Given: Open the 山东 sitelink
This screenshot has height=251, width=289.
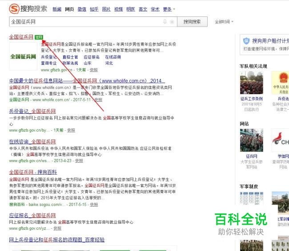Looking at the screenshot, I should point(88,63).
